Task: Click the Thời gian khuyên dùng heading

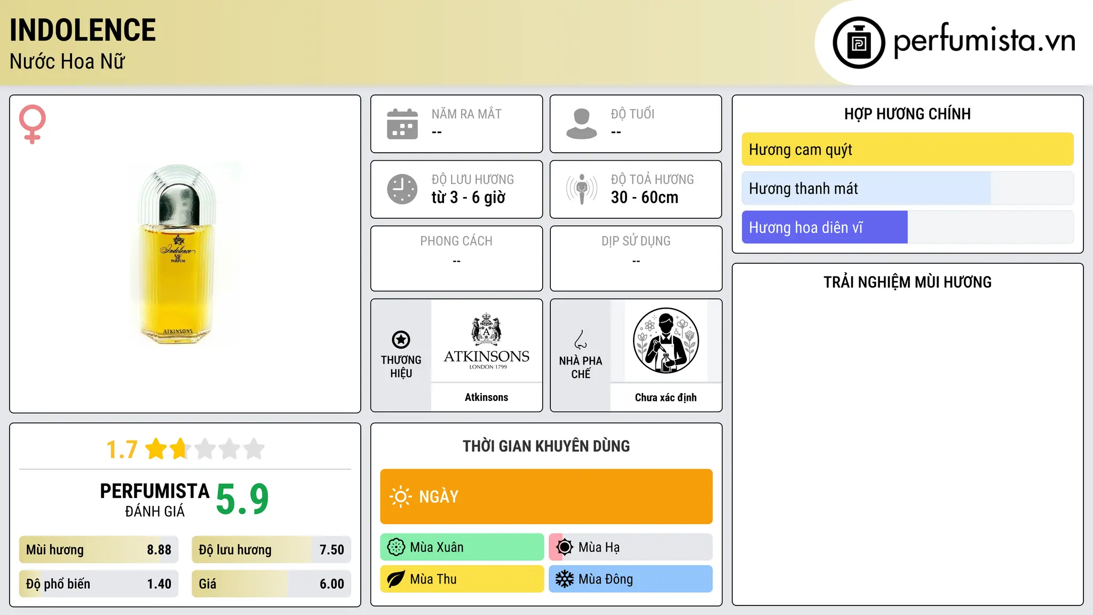Action: 546,446
